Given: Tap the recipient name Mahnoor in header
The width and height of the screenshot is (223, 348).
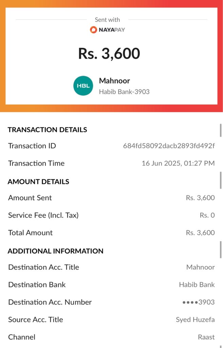Looking at the screenshot, I should [x=114, y=81].
